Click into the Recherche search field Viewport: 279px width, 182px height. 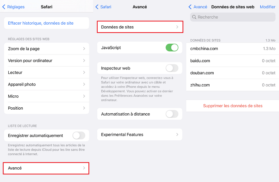[x=233, y=17]
